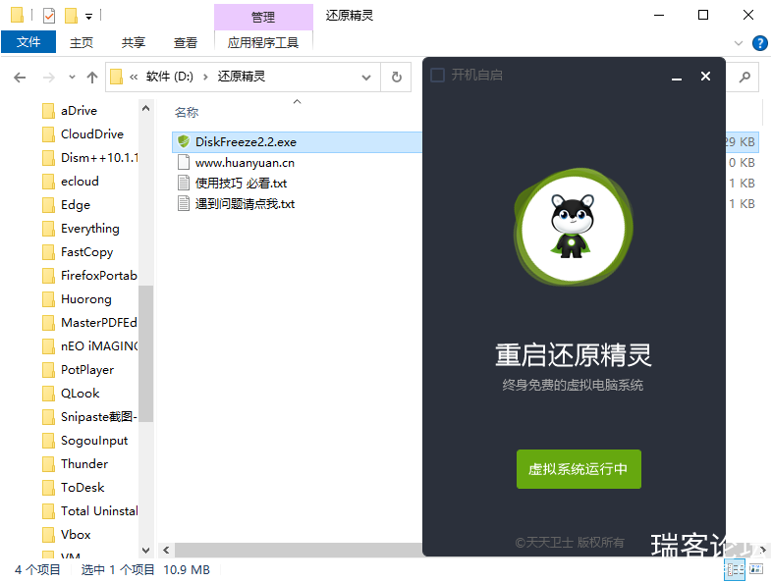772x582 pixels.
Task: Open the aDrive folder icon
Action: (49, 111)
